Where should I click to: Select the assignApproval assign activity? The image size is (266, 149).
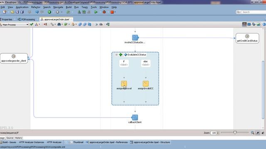tap(124, 84)
